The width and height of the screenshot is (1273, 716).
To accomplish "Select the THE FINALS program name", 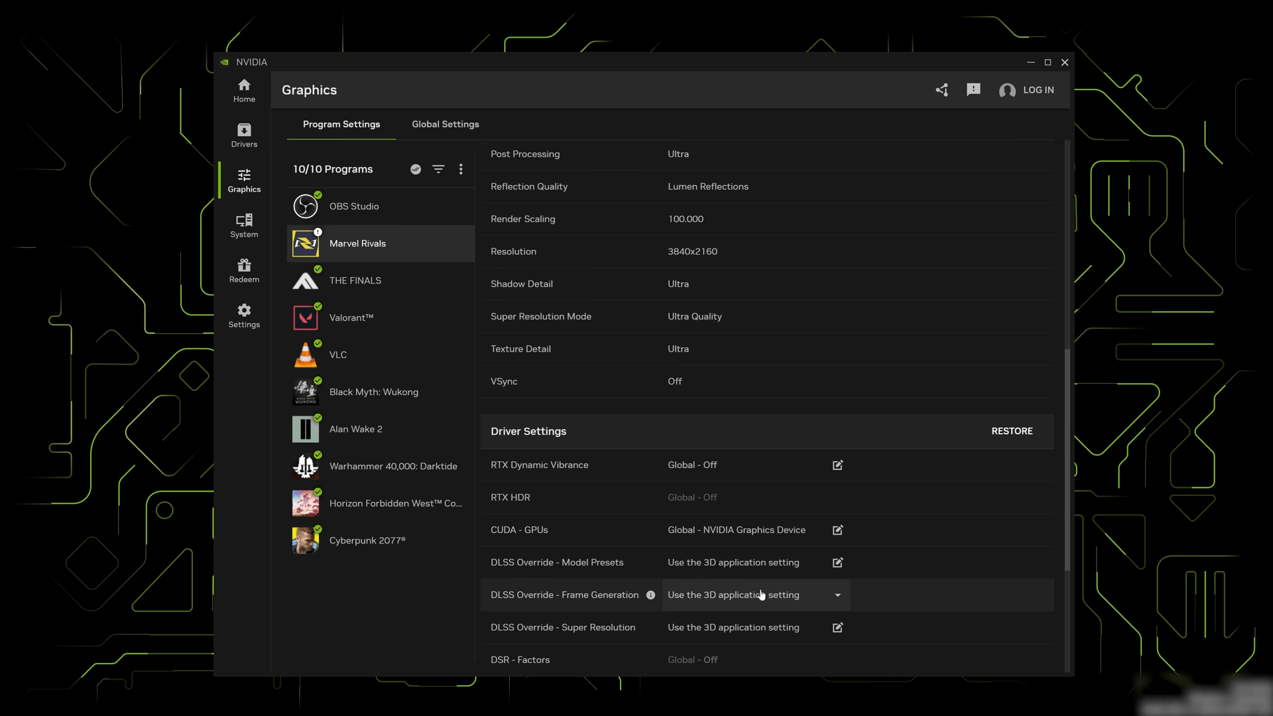I will (x=355, y=280).
